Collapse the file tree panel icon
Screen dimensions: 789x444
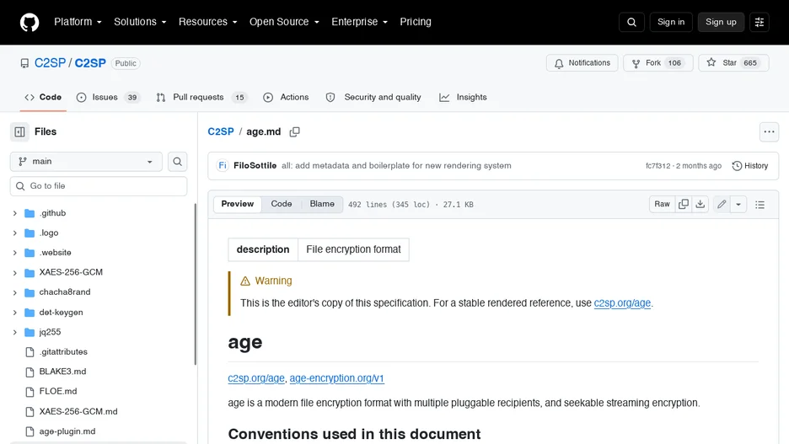[19, 131]
